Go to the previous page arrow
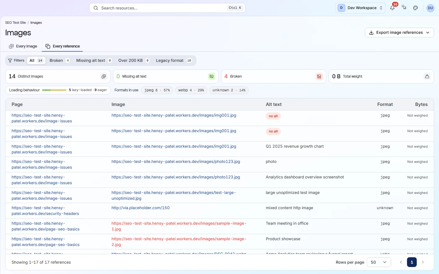Screen dimensions: 439x274 pyautogui.click(x=401, y=262)
